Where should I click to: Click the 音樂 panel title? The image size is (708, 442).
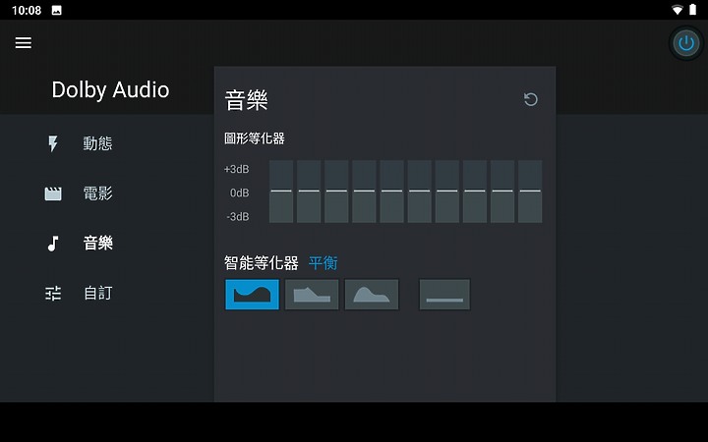[246, 100]
